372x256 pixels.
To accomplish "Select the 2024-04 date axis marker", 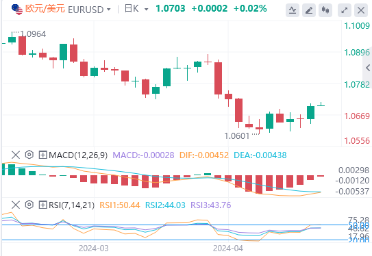I will (227, 248).
